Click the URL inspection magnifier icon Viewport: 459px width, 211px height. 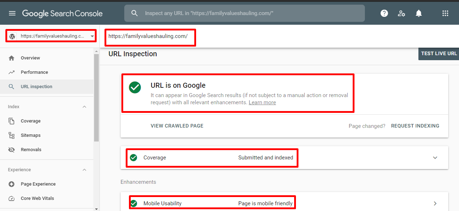pos(11,87)
